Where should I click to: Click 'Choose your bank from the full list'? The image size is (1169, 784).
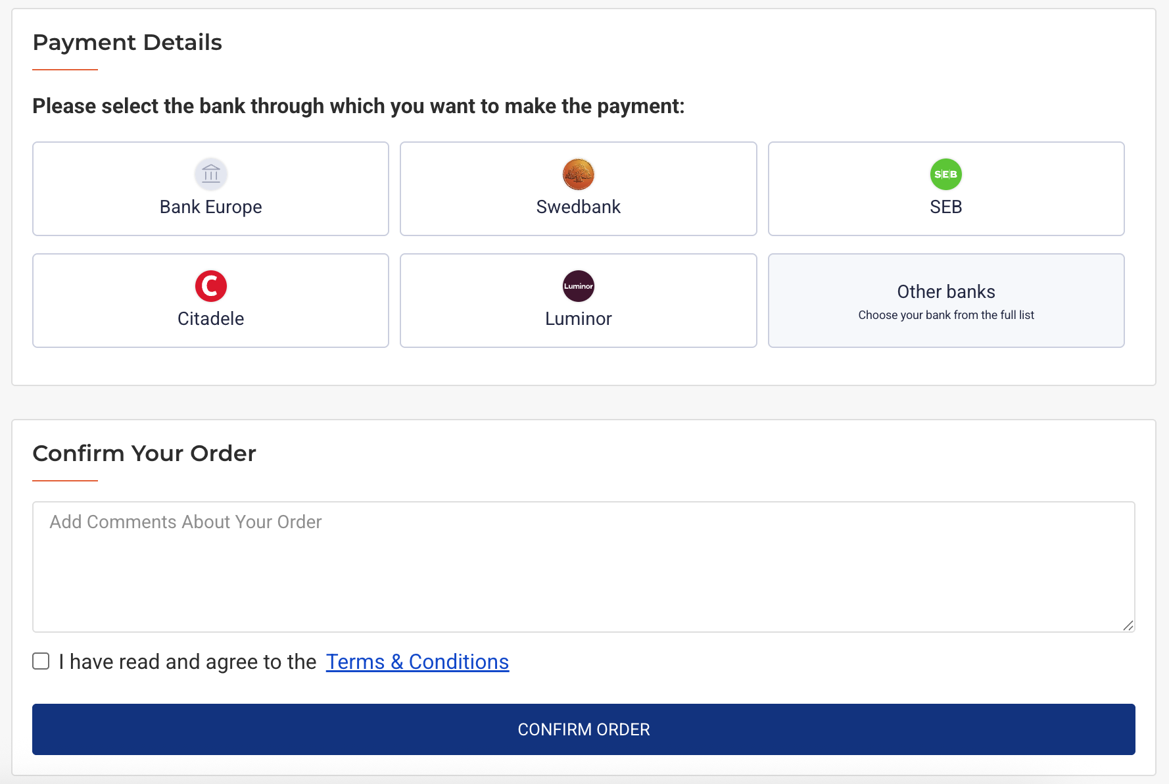coord(946,315)
